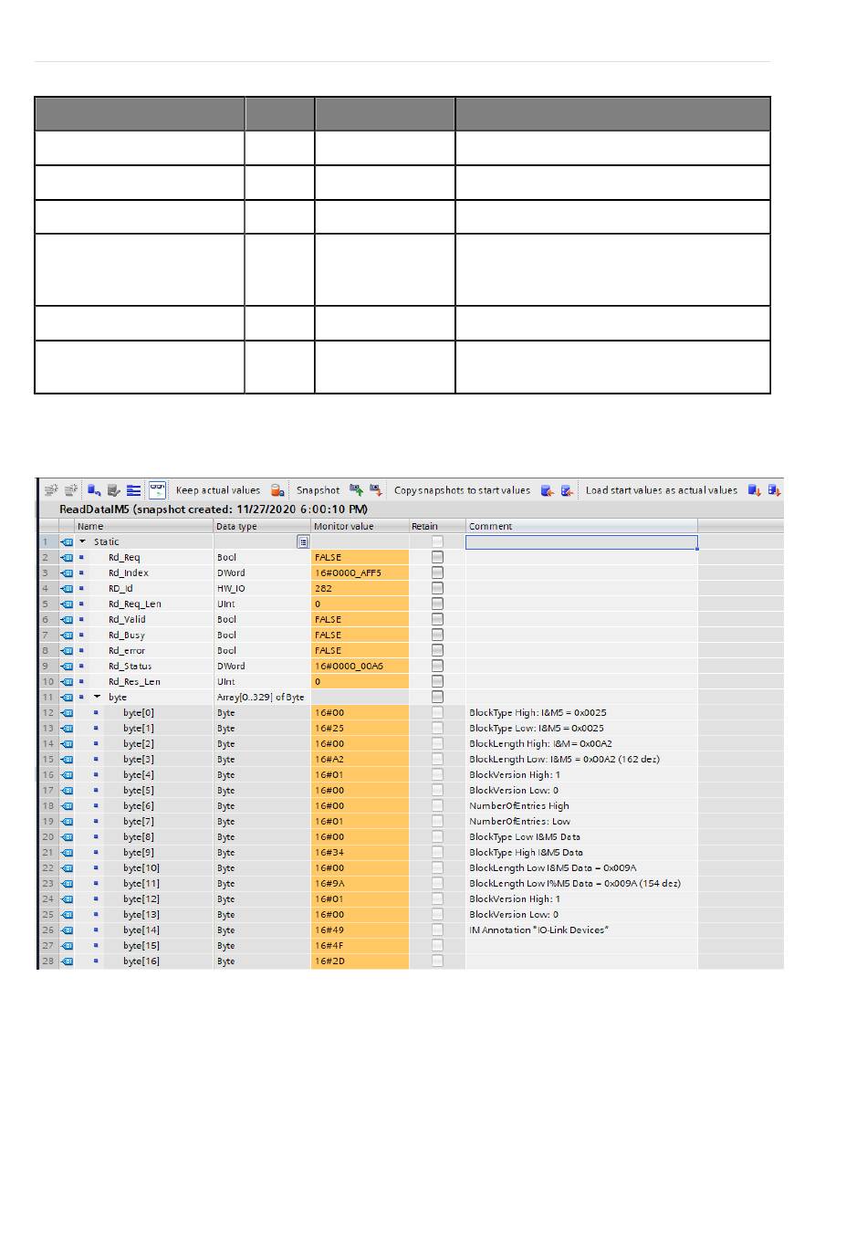The image size is (867, 1250).
Task: Click the second grayed toolbar icon
Action: [70, 490]
